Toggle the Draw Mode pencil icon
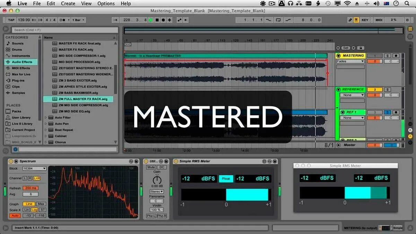 pyautogui.click(x=350, y=20)
